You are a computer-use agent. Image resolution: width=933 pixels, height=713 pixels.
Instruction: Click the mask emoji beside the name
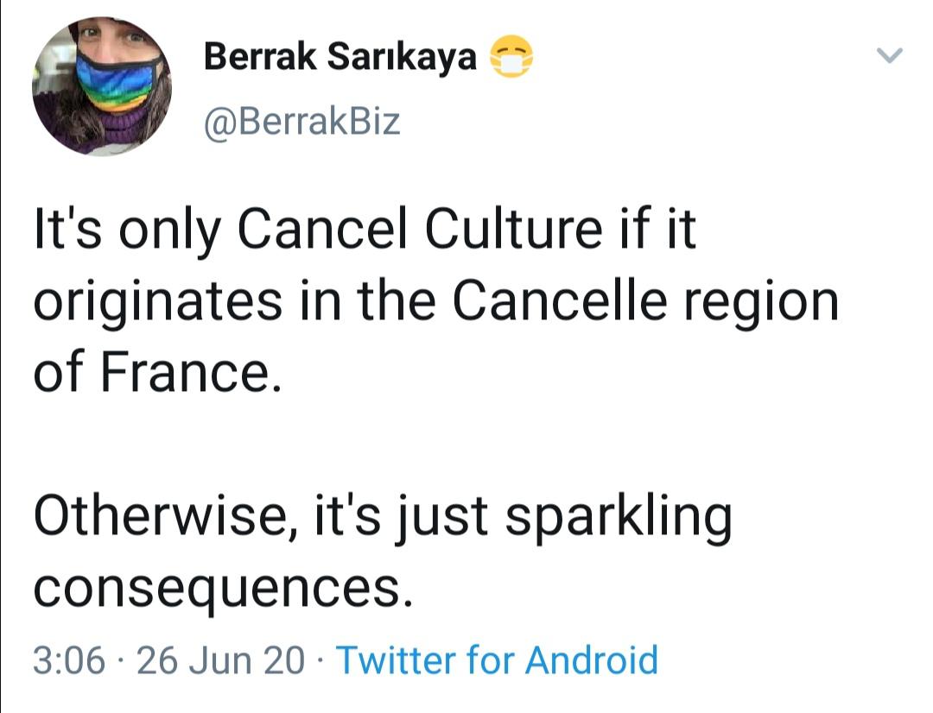pyautogui.click(x=511, y=59)
